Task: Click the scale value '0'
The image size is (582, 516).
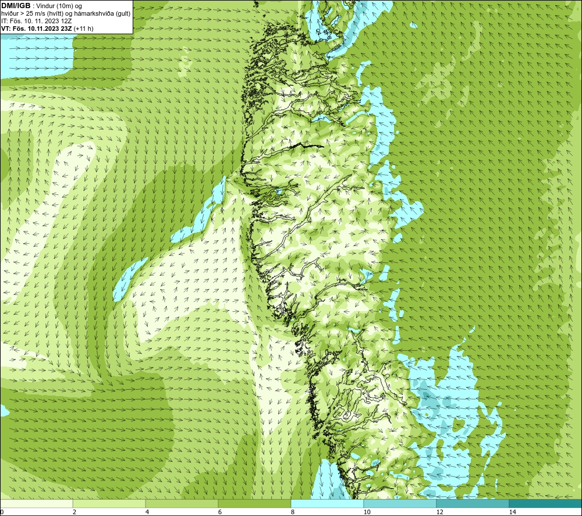Action: 2,512
